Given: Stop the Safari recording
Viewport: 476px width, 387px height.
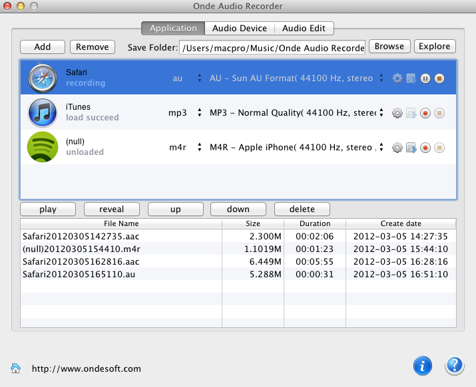Looking at the screenshot, I should [x=439, y=78].
